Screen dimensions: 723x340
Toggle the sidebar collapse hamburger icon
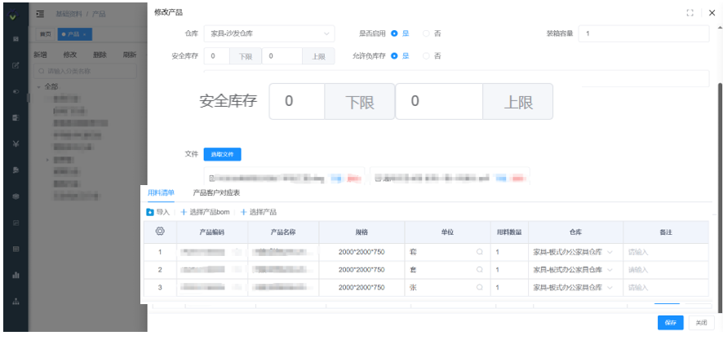(40, 15)
